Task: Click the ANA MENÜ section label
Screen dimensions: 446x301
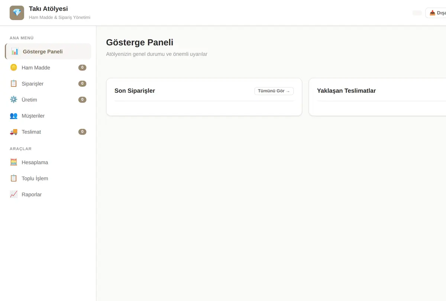Action: [x=22, y=38]
